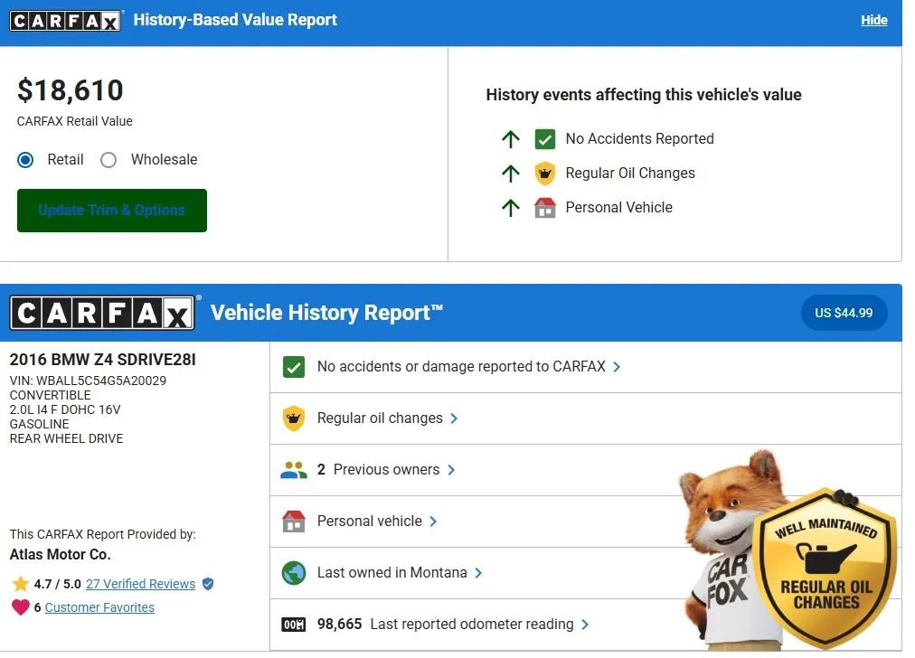915x658 pixels.
Task: Click Last reported odometer reading text
Action: 472,625
